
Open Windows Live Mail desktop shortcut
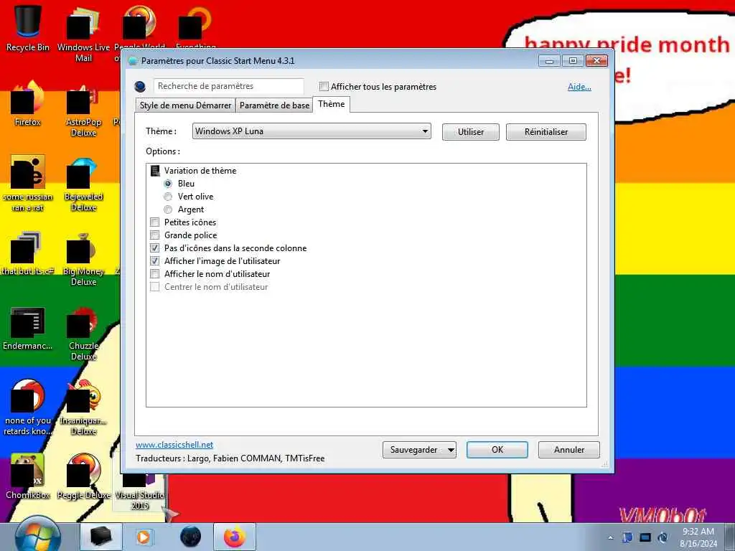[x=83, y=33]
